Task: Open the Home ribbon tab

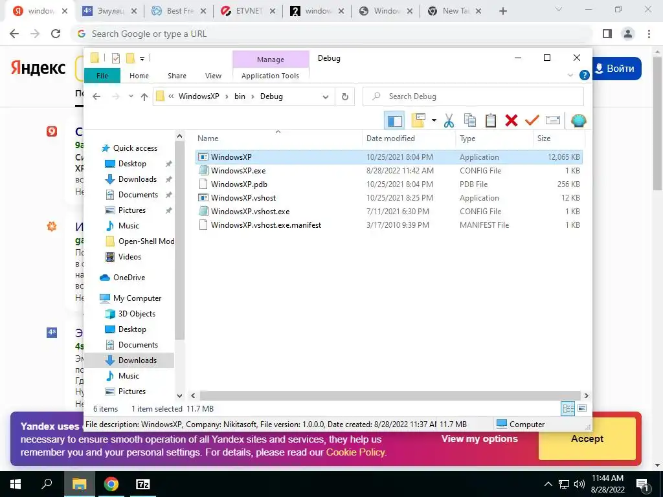Action: click(139, 76)
